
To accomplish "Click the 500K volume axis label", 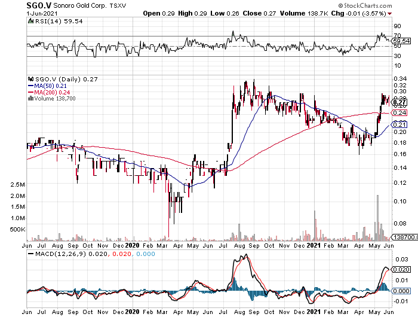I will click(17, 230).
